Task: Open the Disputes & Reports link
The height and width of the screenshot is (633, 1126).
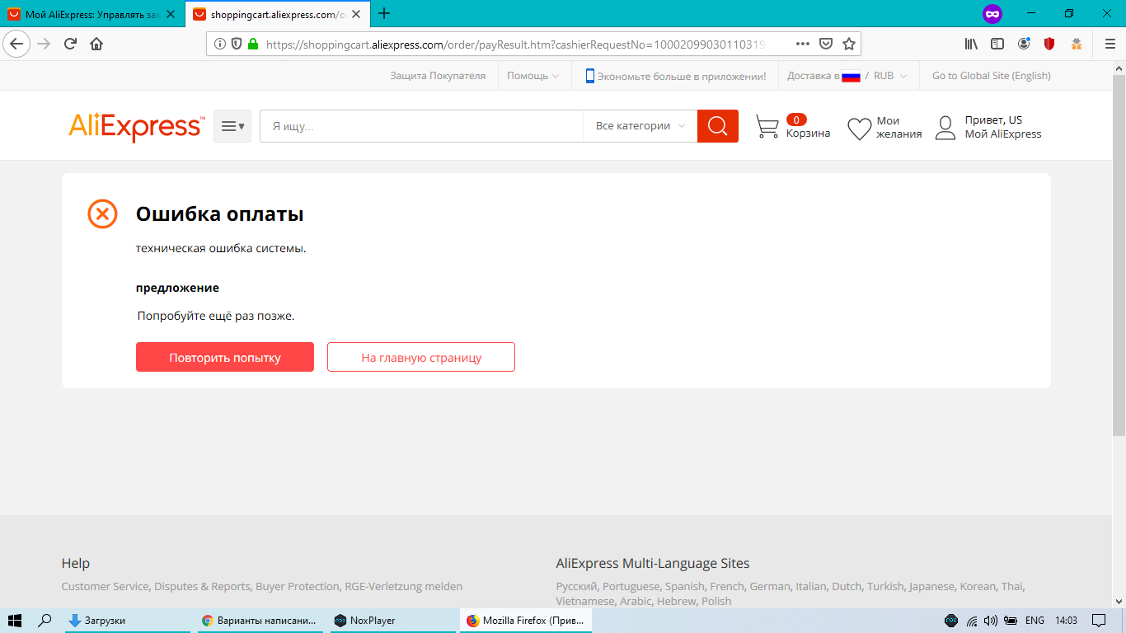Action: pyautogui.click(x=202, y=587)
